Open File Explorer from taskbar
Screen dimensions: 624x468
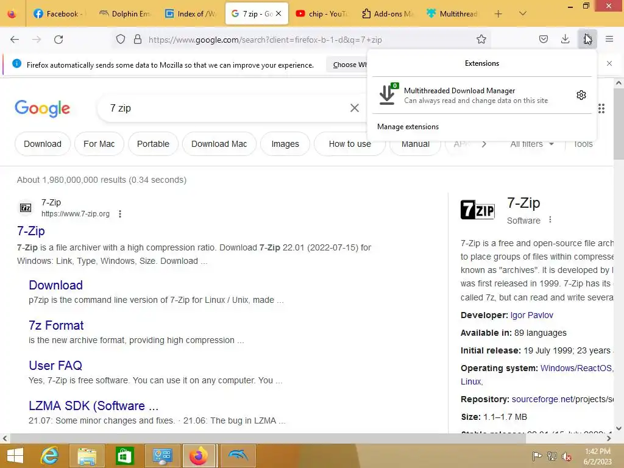(87, 456)
